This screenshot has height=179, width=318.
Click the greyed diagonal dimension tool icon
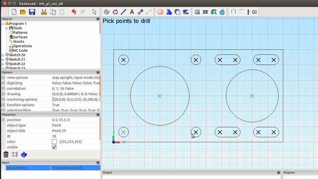point(149,12)
